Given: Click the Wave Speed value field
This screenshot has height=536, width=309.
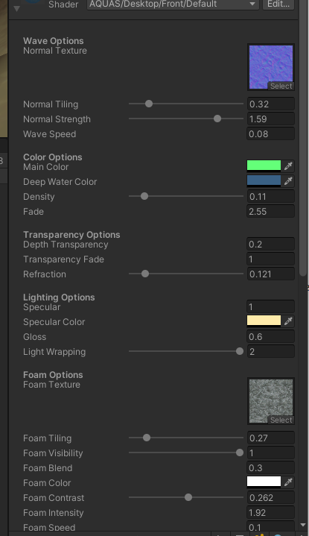Looking at the screenshot, I should point(270,134).
